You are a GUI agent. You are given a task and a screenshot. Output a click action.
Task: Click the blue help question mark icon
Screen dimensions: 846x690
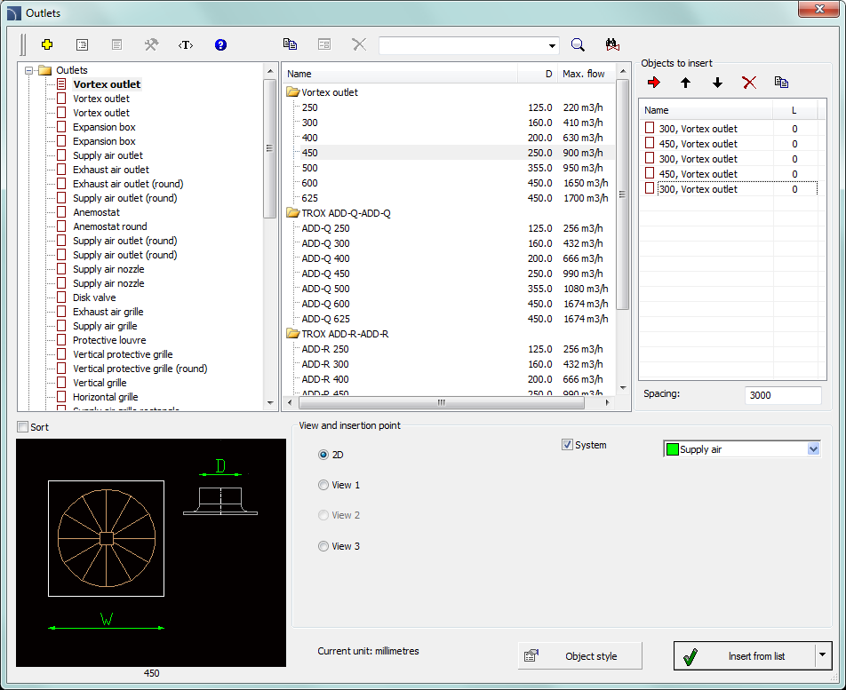coord(221,44)
